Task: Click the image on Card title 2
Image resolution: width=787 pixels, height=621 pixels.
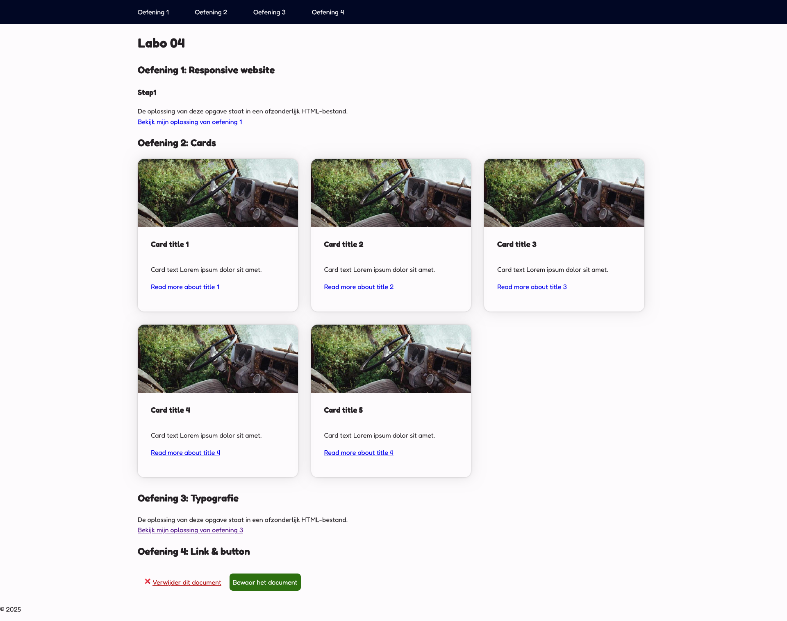Action: pyautogui.click(x=391, y=193)
